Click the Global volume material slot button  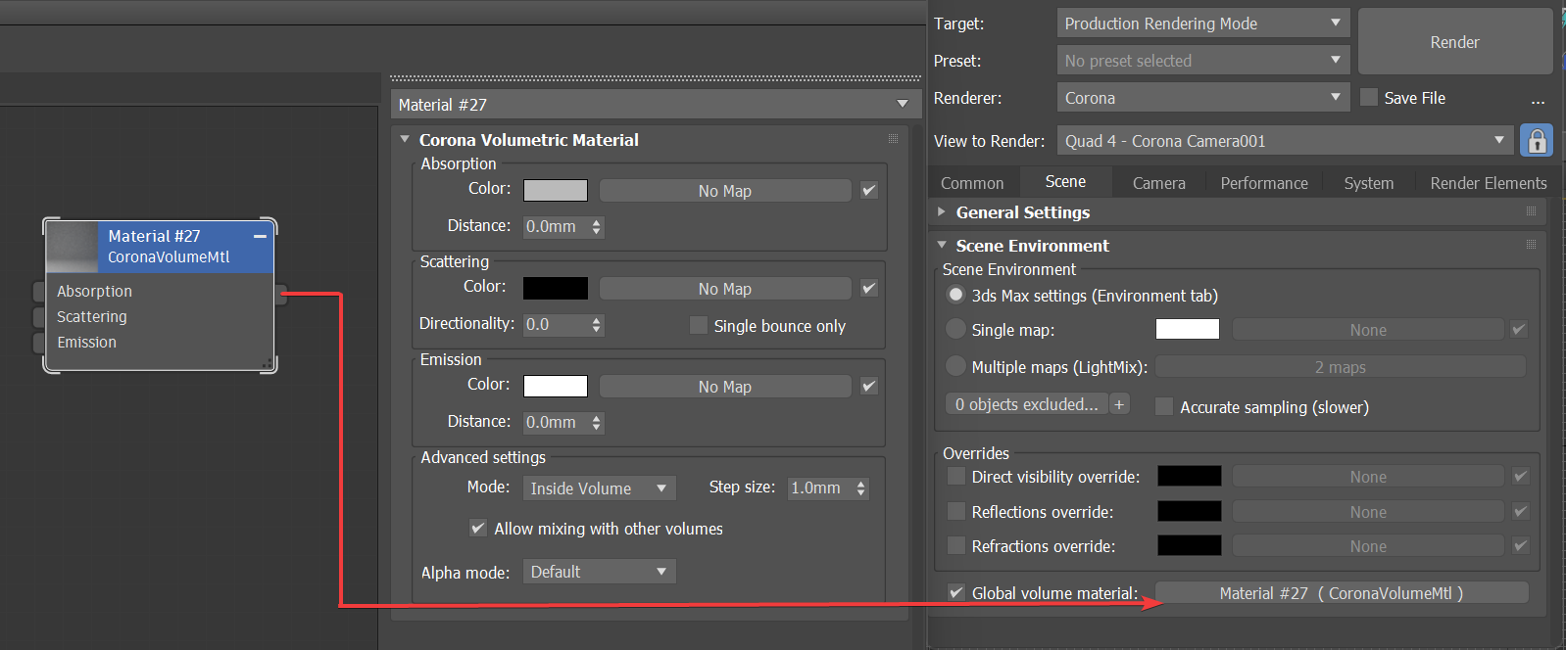pyautogui.click(x=1342, y=593)
